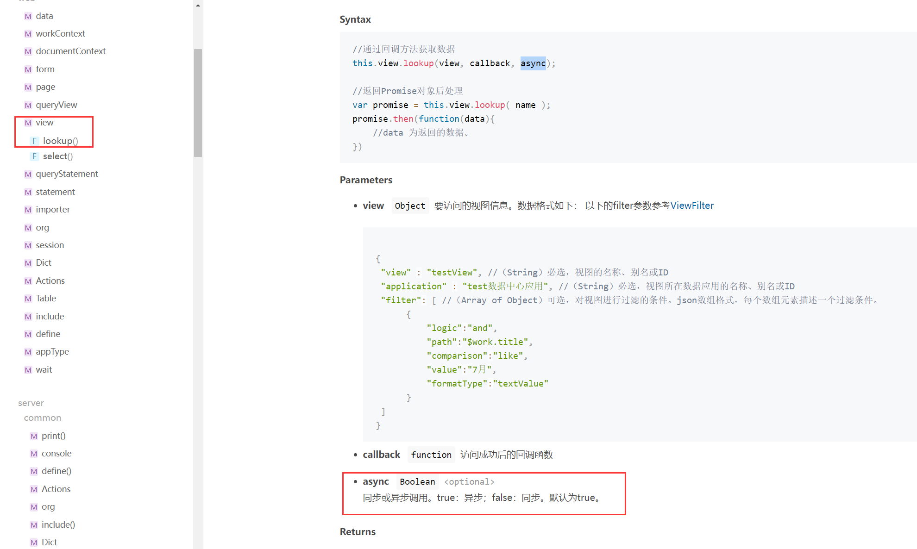Click the M icon beside queryStatement
The width and height of the screenshot is (917, 549).
coord(28,174)
